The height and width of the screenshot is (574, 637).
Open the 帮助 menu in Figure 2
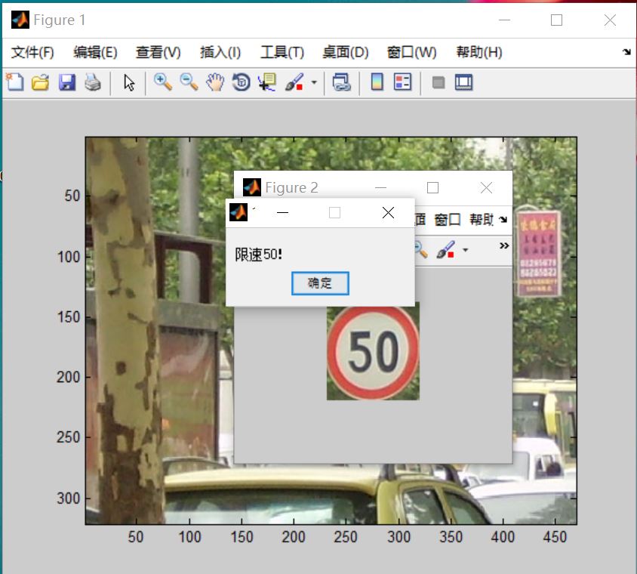point(482,220)
